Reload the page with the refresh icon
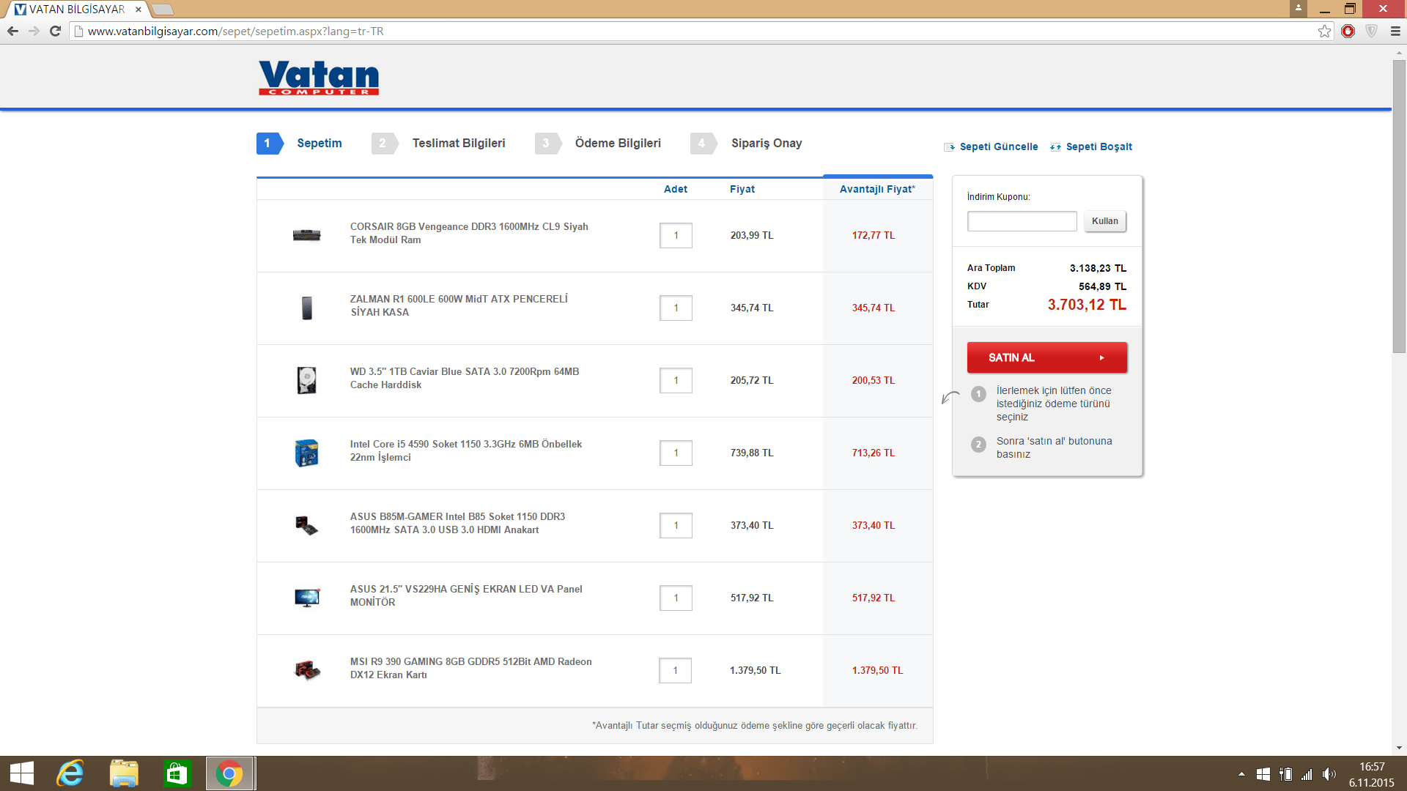 (x=55, y=31)
